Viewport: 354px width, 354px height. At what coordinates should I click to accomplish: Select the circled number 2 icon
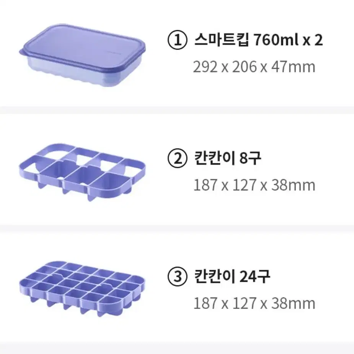[x=177, y=158]
